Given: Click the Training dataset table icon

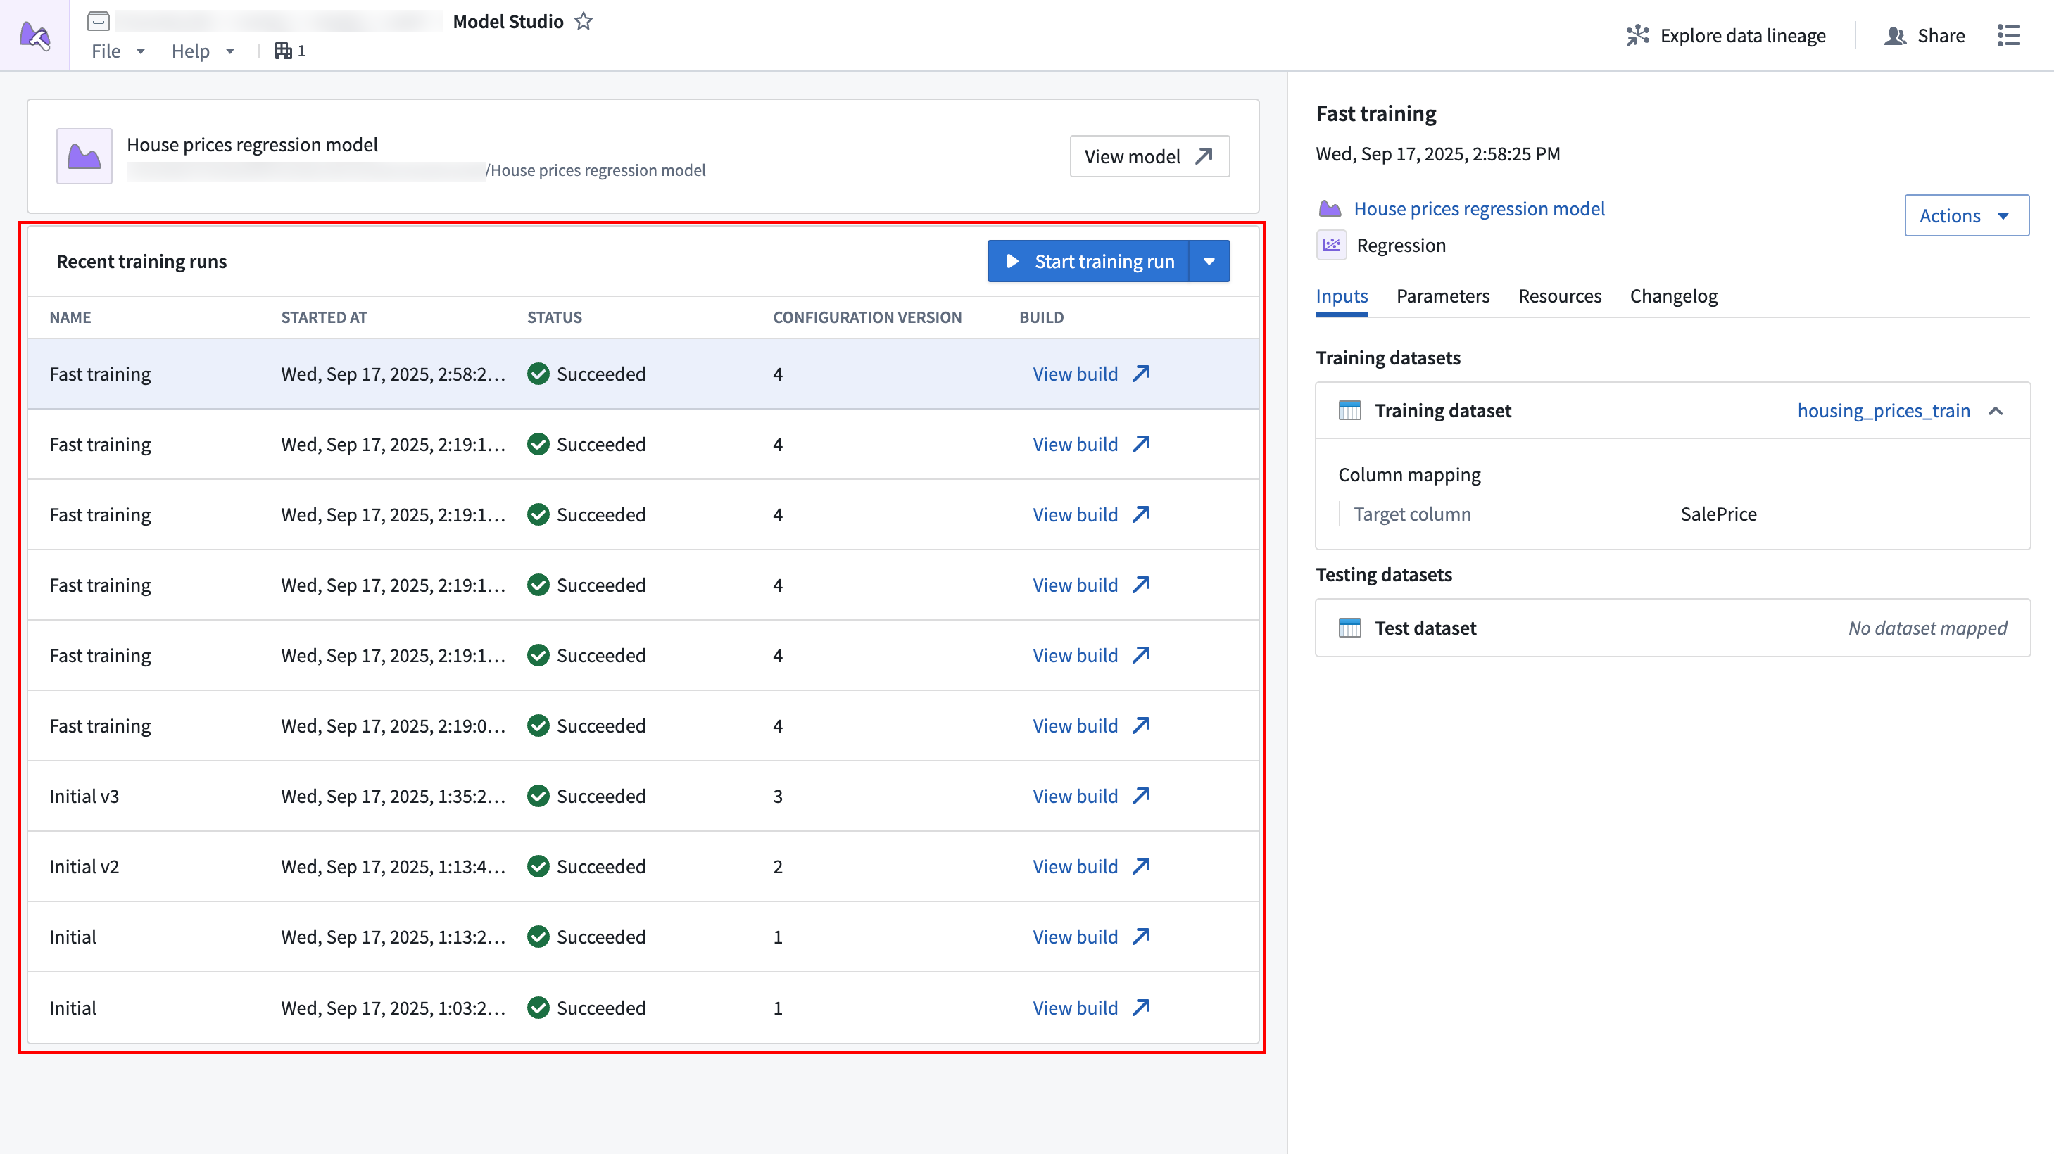Looking at the screenshot, I should coord(1350,410).
